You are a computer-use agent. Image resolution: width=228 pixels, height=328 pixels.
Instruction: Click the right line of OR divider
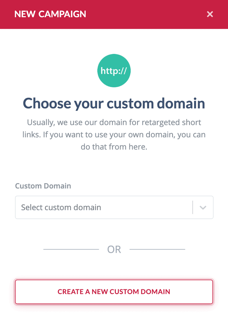(x=157, y=249)
